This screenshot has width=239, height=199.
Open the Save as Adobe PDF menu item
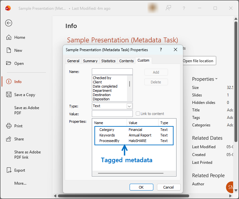[x=27, y=110]
